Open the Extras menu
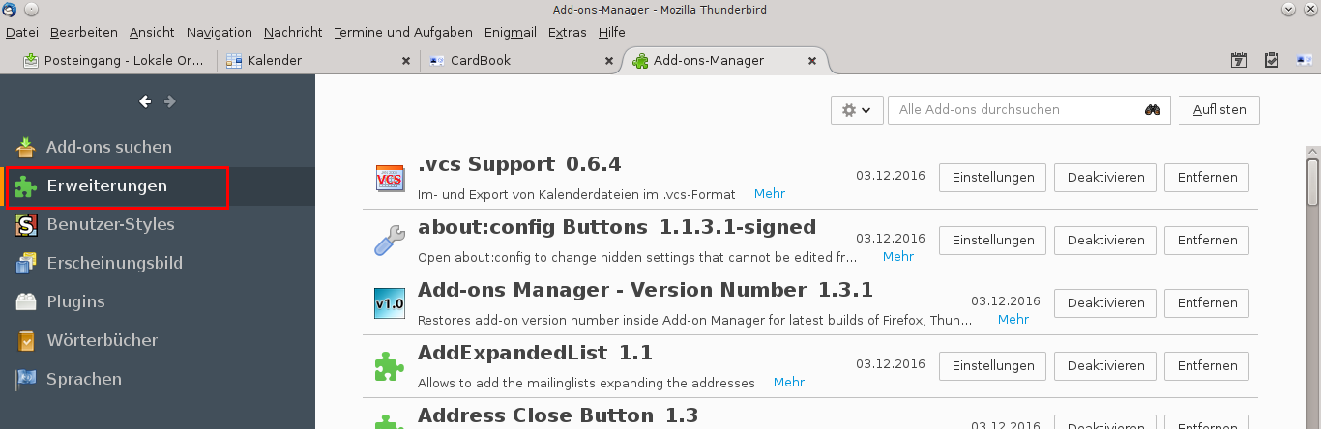This screenshot has height=429, width=1321. click(x=567, y=32)
